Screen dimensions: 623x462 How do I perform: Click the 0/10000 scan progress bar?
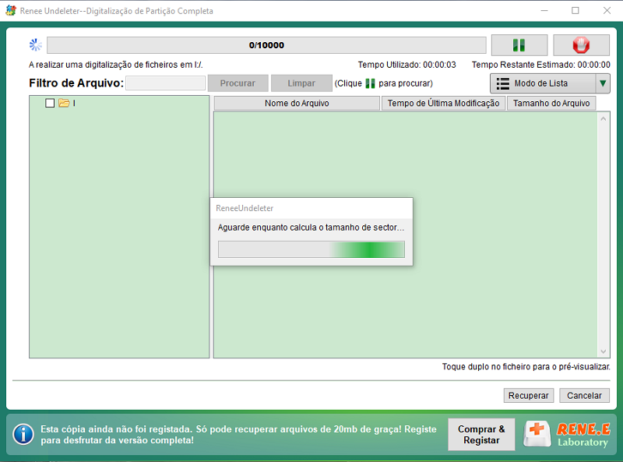(266, 45)
